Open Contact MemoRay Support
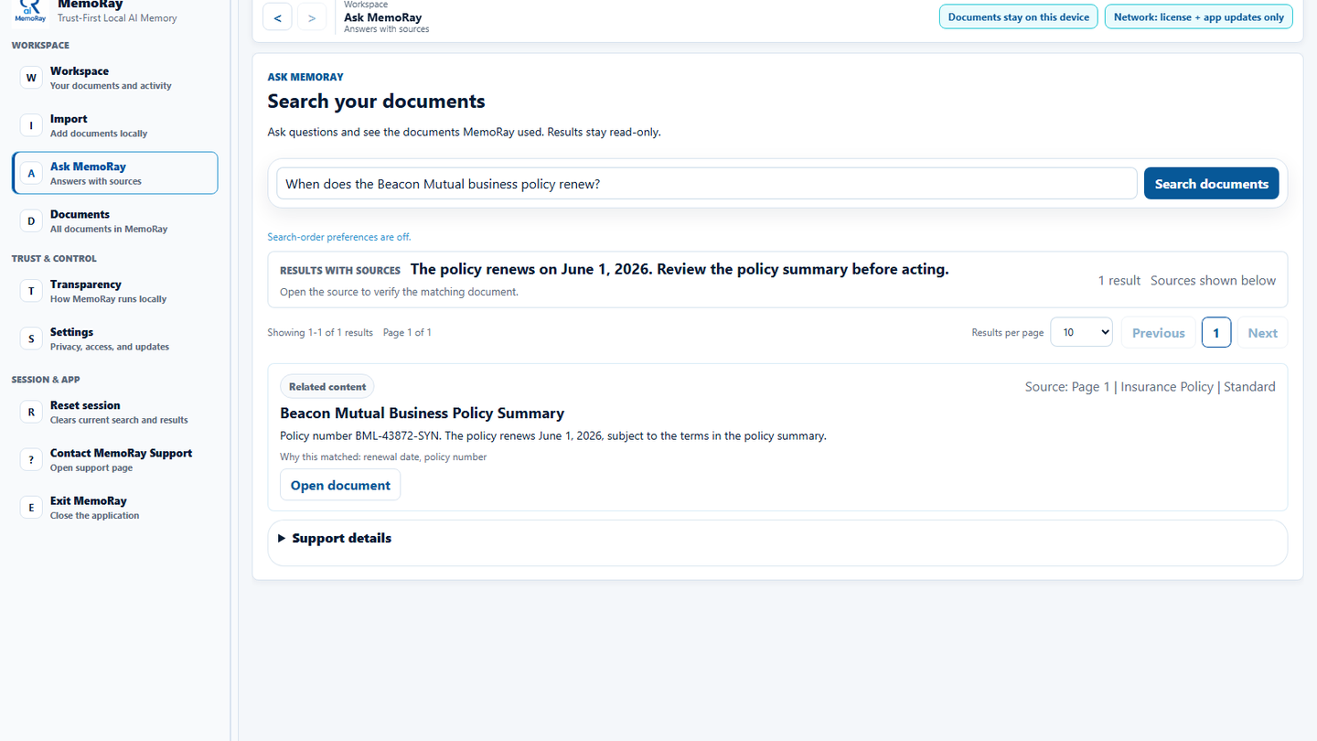1317x741 pixels. [115, 459]
